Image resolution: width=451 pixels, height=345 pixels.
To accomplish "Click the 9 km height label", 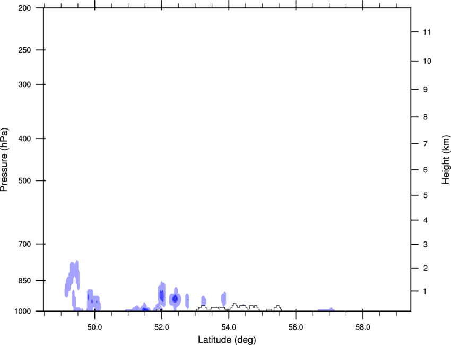I will 426,90.
